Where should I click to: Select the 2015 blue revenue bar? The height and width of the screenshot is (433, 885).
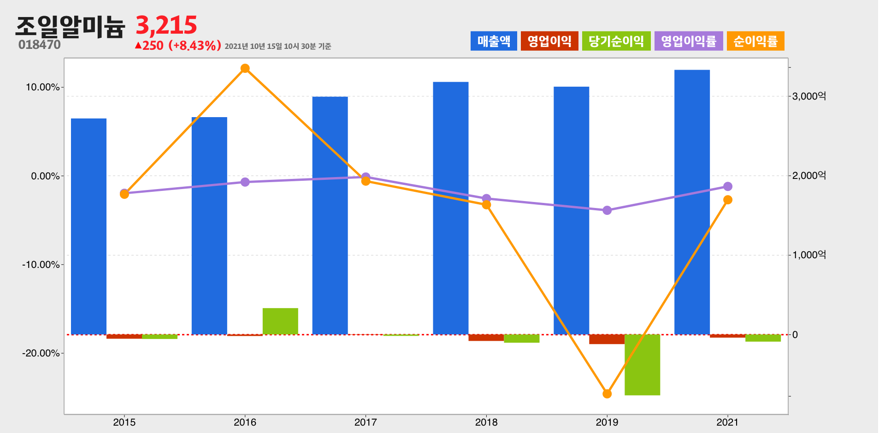click(x=88, y=226)
